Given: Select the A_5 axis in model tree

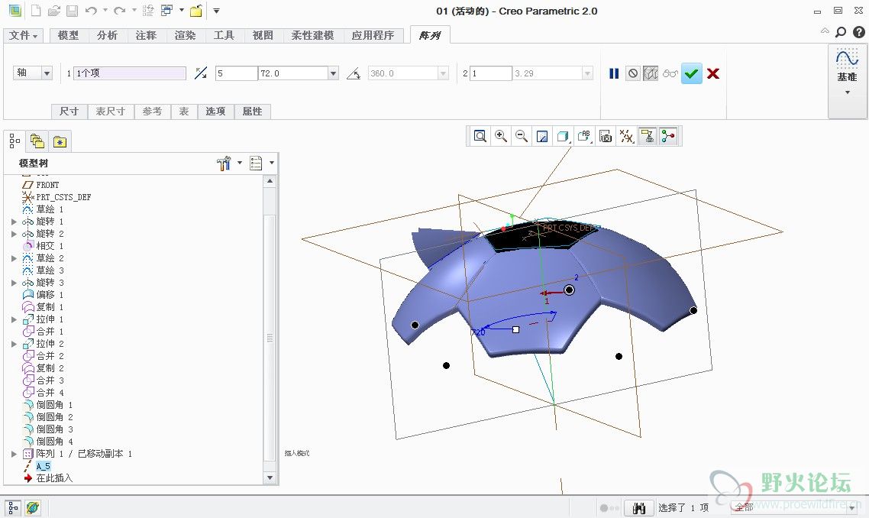Looking at the screenshot, I should 44,466.
